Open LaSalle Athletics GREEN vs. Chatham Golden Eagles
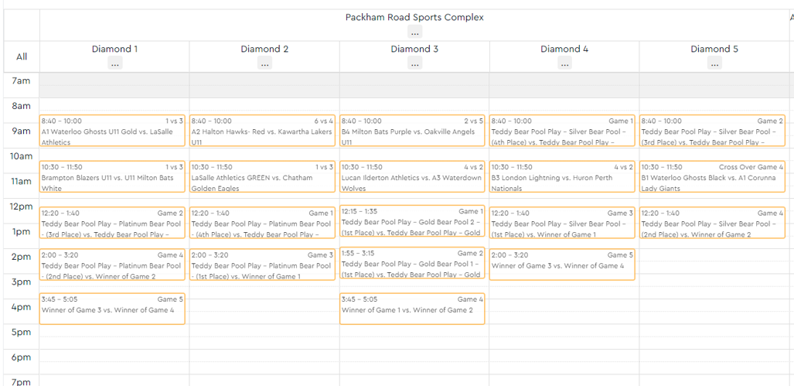Image resolution: width=794 pixels, height=386 pixels. [262, 177]
